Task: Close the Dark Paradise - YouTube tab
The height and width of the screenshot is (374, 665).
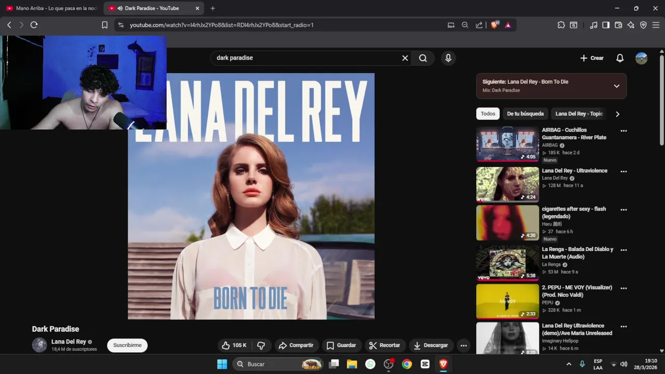Action: [x=197, y=8]
